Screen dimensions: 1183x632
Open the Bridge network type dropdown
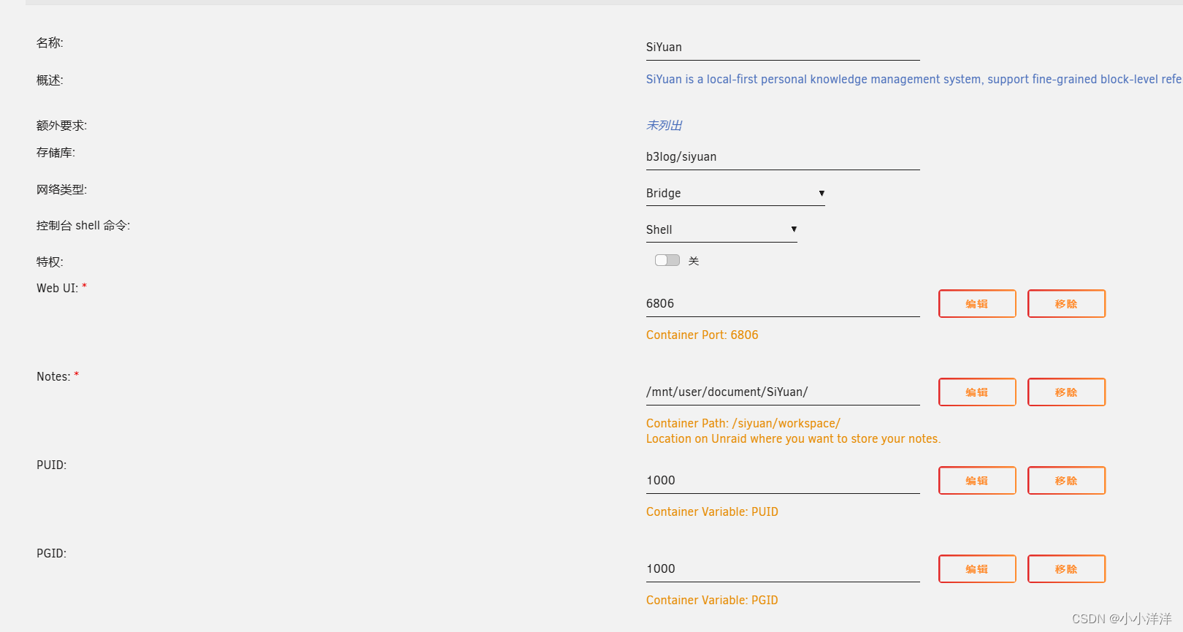(735, 193)
